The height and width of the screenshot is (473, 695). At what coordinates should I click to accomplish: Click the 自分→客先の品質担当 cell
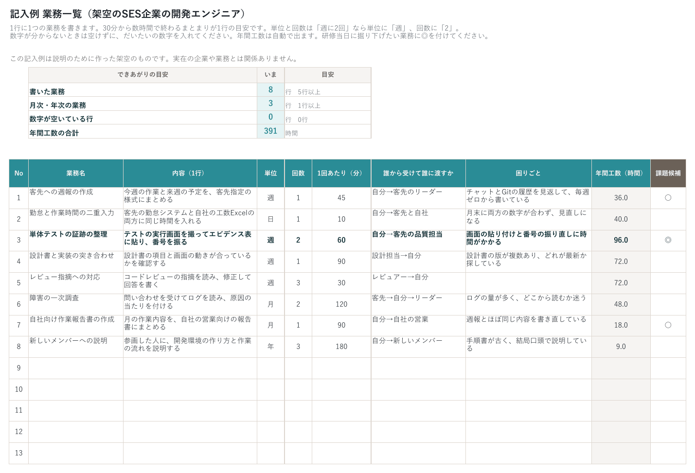(x=418, y=240)
